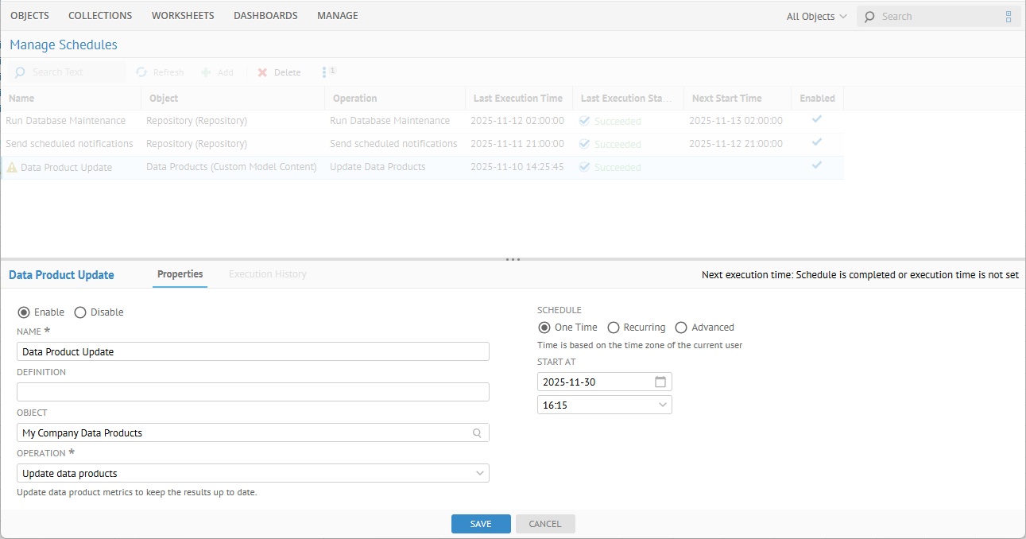The image size is (1026, 539).
Task: Open the 16:15 time dropdown
Action: tap(663, 405)
